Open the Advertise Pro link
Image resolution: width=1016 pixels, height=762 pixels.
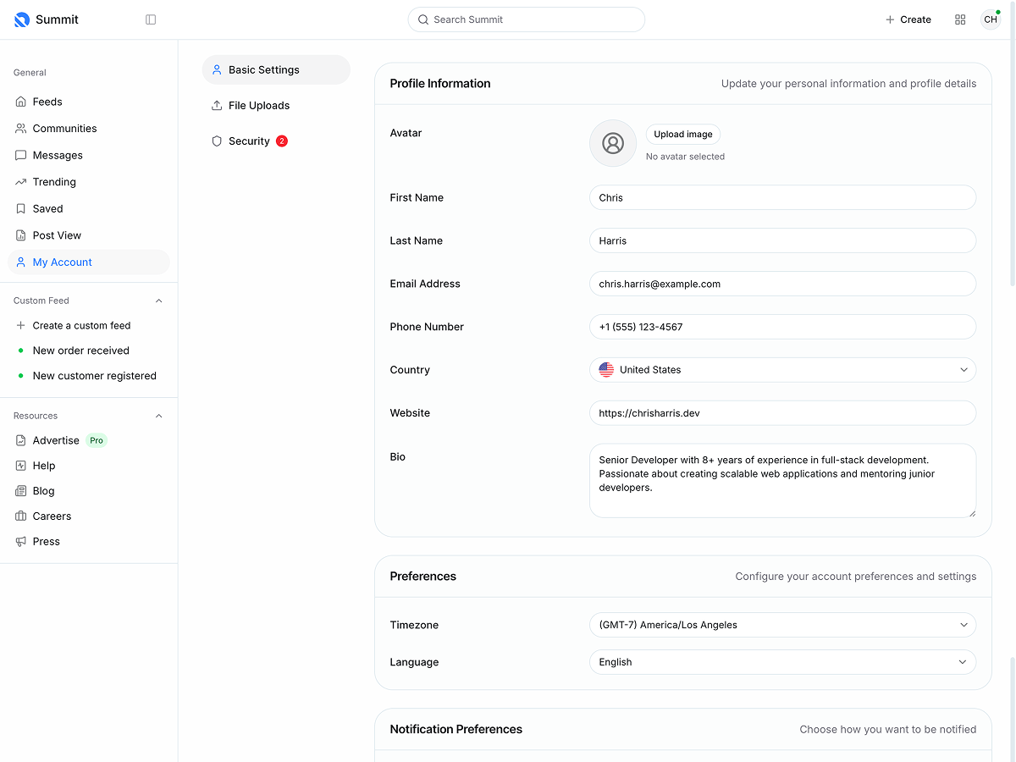click(55, 440)
